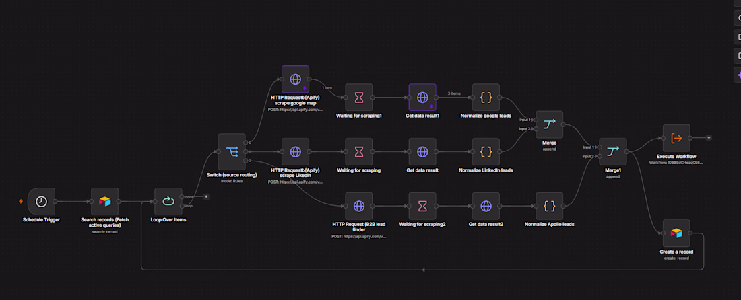Screen dimensions: 741x300
Task: Select the Merge append node
Action: pyautogui.click(x=549, y=124)
